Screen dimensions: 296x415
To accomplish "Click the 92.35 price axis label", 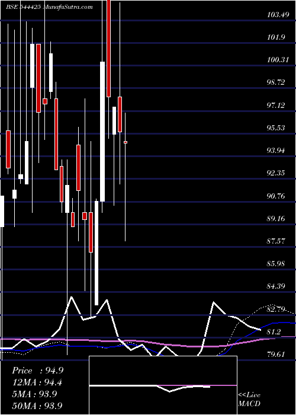I will pyautogui.click(x=276, y=173).
